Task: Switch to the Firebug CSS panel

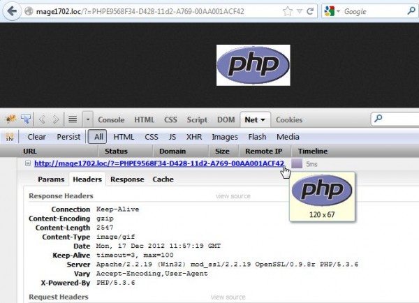Action: [170, 119]
